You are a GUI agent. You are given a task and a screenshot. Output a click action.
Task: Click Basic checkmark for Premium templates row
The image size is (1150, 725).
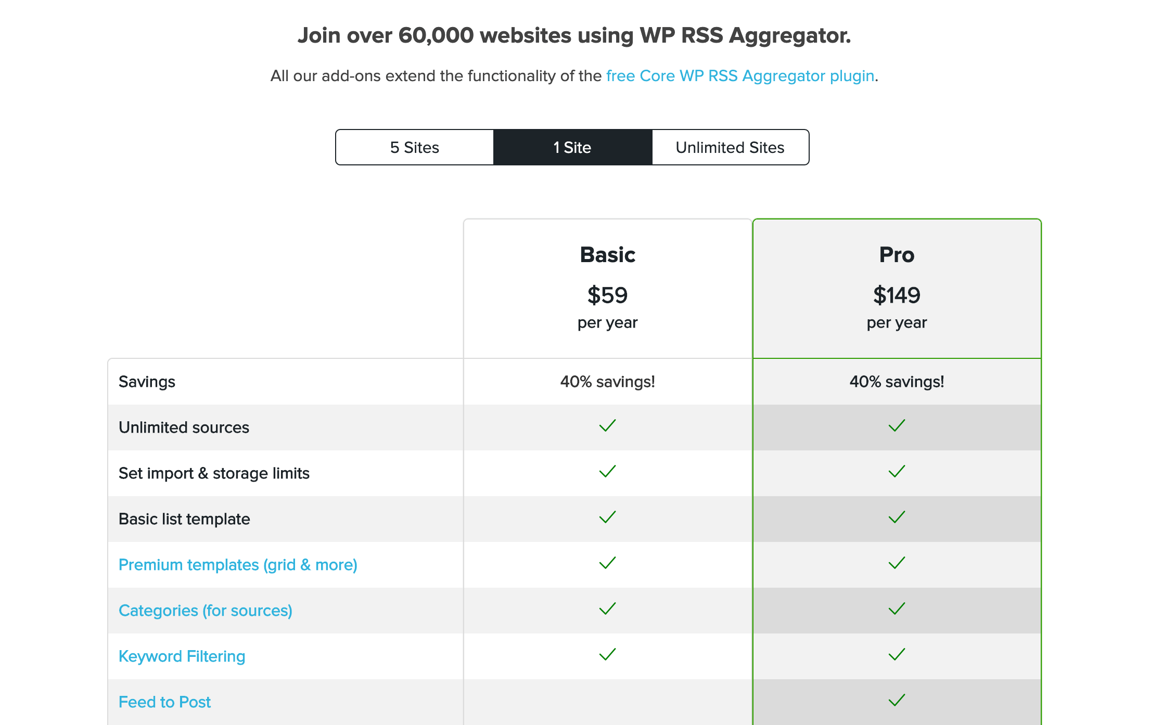coord(607,563)
